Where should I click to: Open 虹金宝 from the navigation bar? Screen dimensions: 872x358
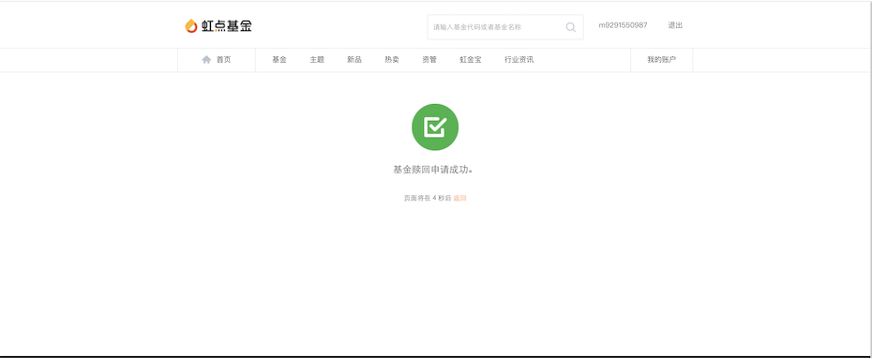tap(471, 59)
